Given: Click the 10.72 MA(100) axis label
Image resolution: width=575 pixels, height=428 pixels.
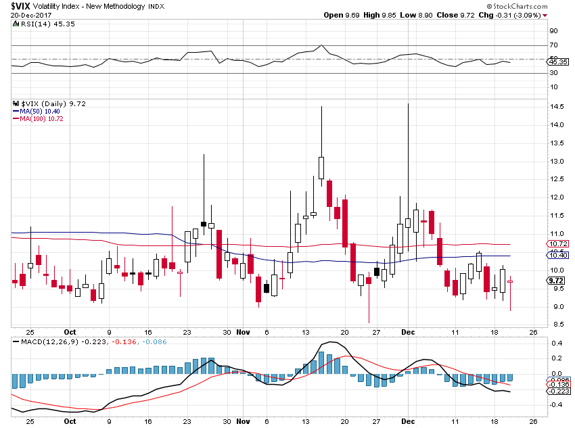Looking at the screenshot, I should [x=558, y=243].
